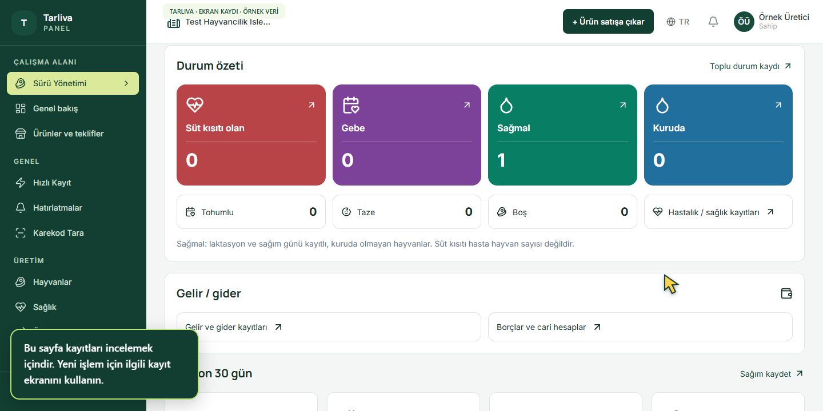The image size is (823, 411).
Task: Open Hatırlatmalar sidebar item
Action: point(73,208)
